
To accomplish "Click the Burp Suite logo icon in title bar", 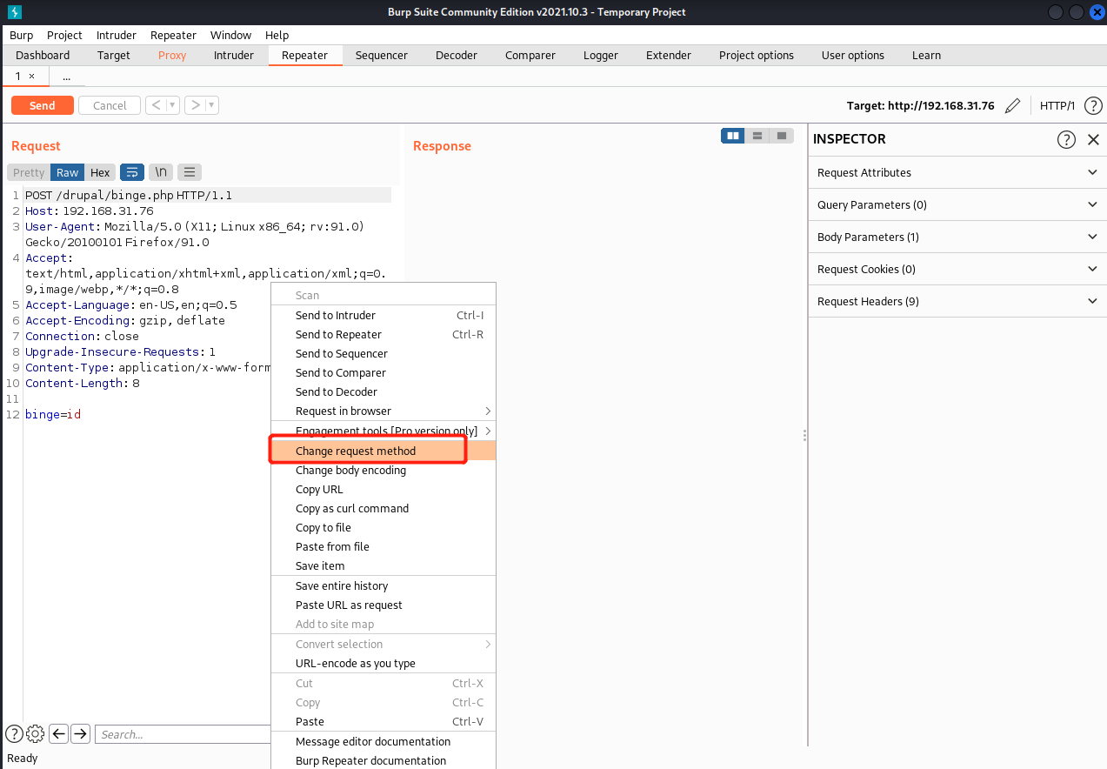I will (14, 11).
